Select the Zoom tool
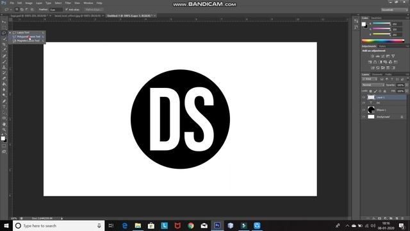 4,130
